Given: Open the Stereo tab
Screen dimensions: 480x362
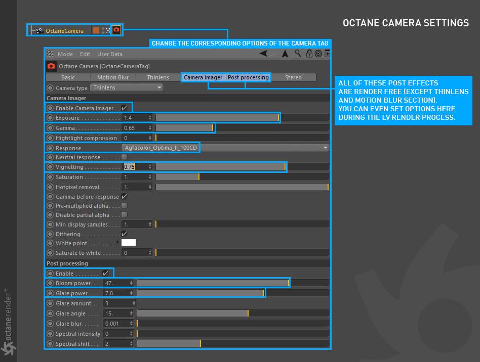Looking at the screenshot, I should 293,77.
